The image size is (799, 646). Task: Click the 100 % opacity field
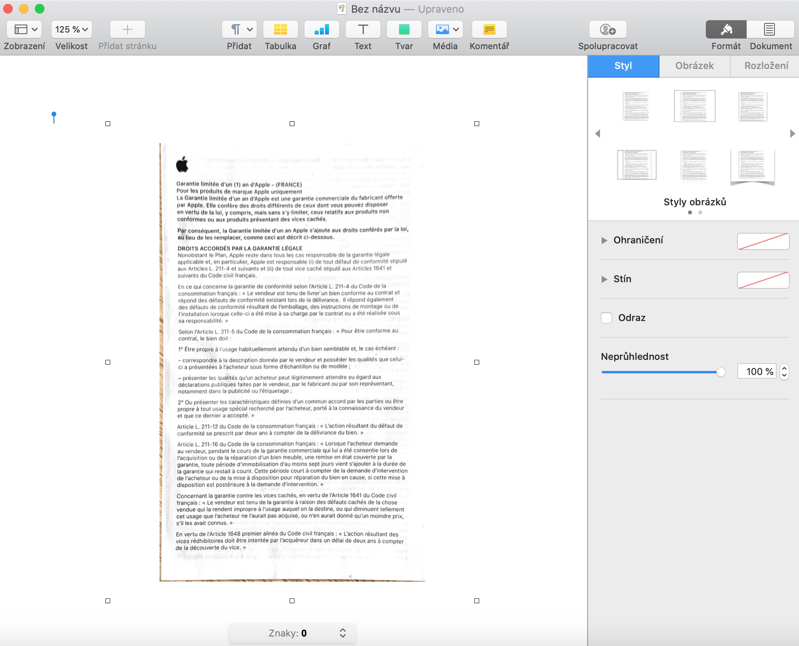[x=756, y=372]
